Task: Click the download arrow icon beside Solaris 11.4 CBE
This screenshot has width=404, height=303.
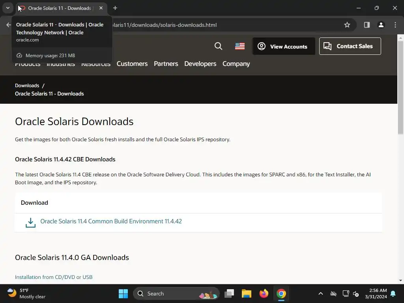Action: pyautogui.click(x=30, y=223)
